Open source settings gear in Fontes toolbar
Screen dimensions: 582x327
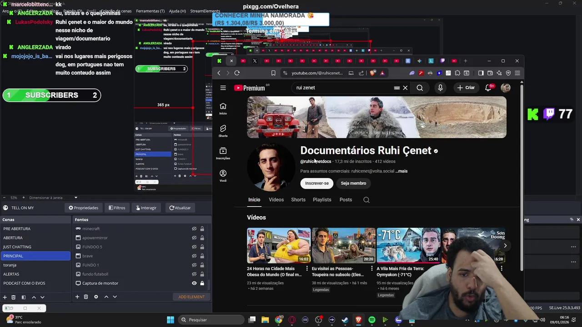96,297
